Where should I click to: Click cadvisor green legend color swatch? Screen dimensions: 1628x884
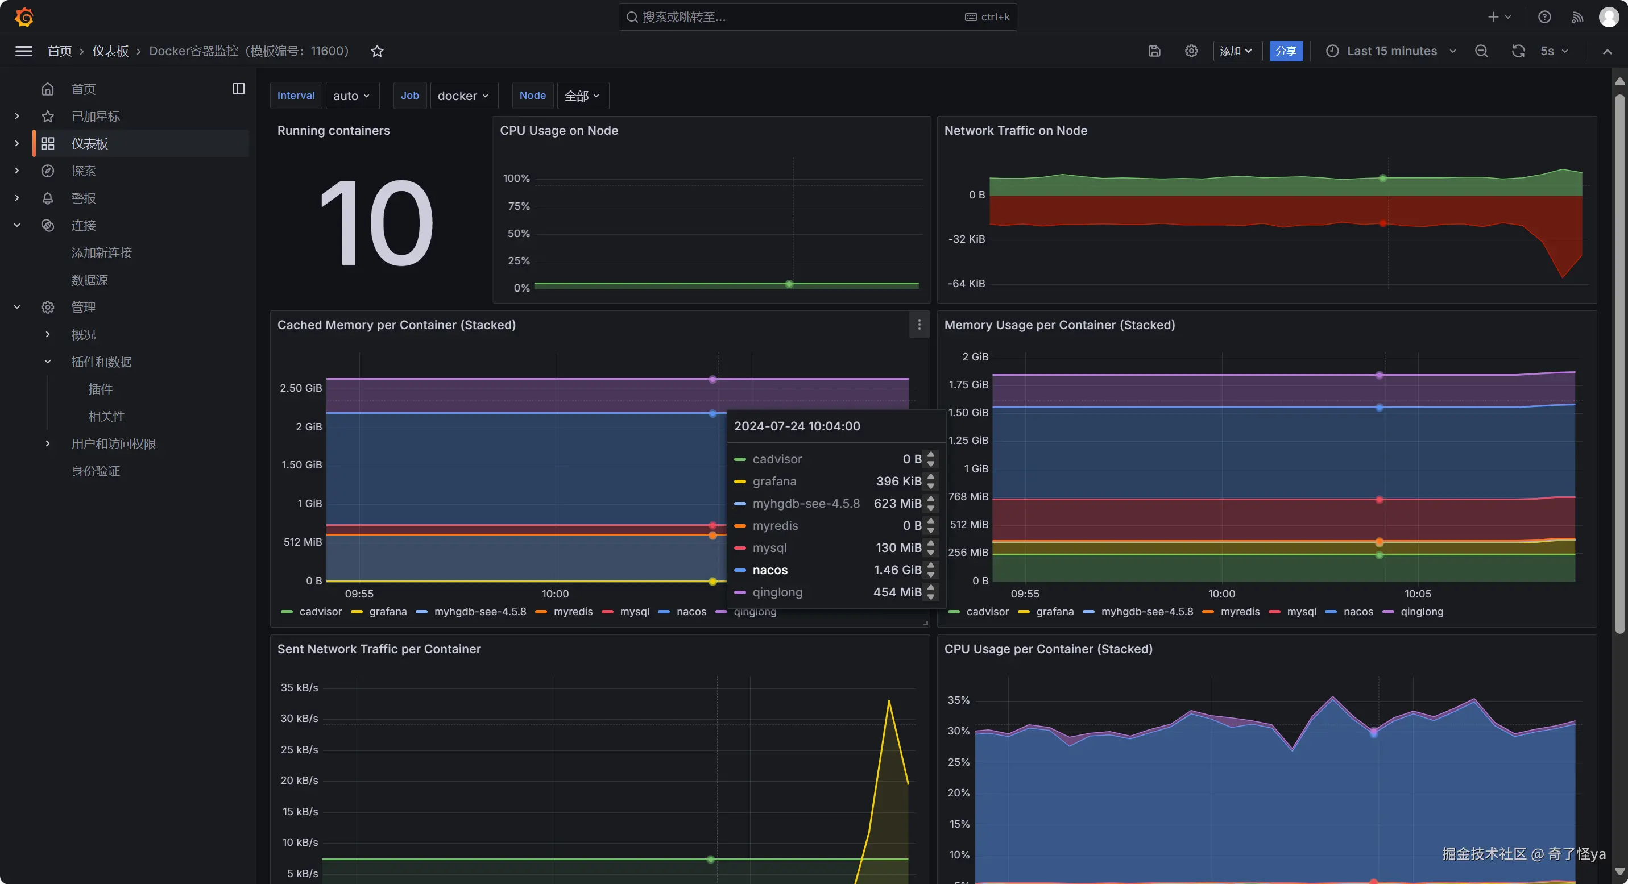click(287, 612)
